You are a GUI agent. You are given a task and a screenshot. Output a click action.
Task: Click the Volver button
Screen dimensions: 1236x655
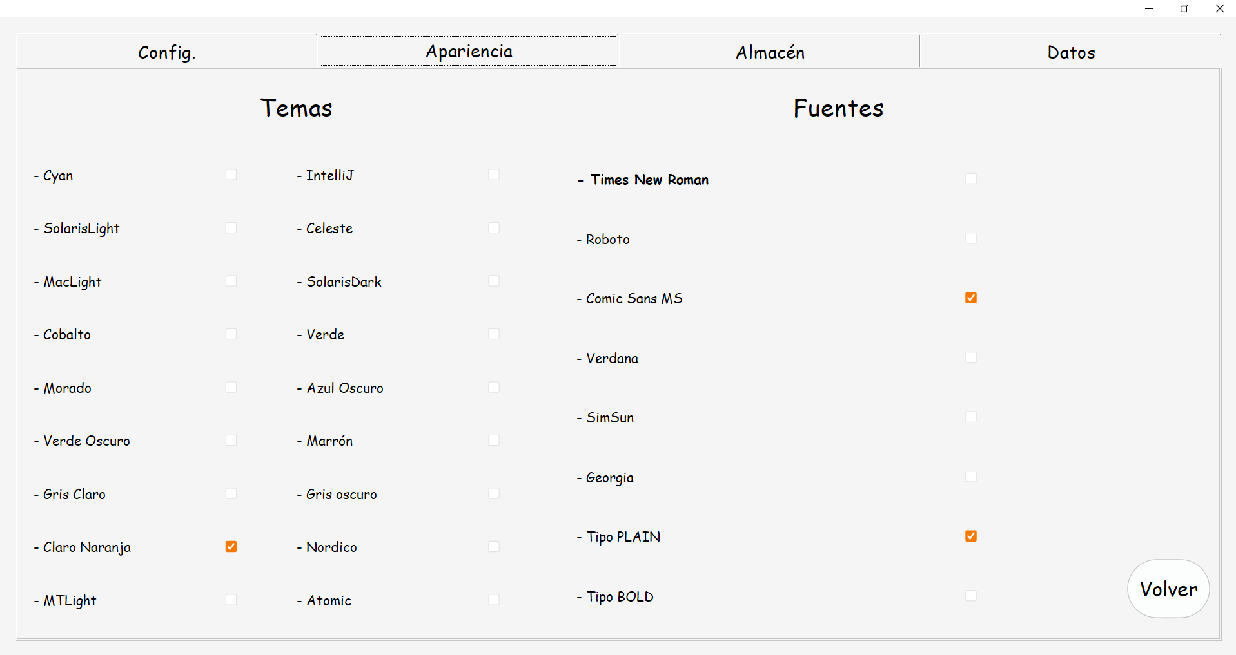(1168, 589)
